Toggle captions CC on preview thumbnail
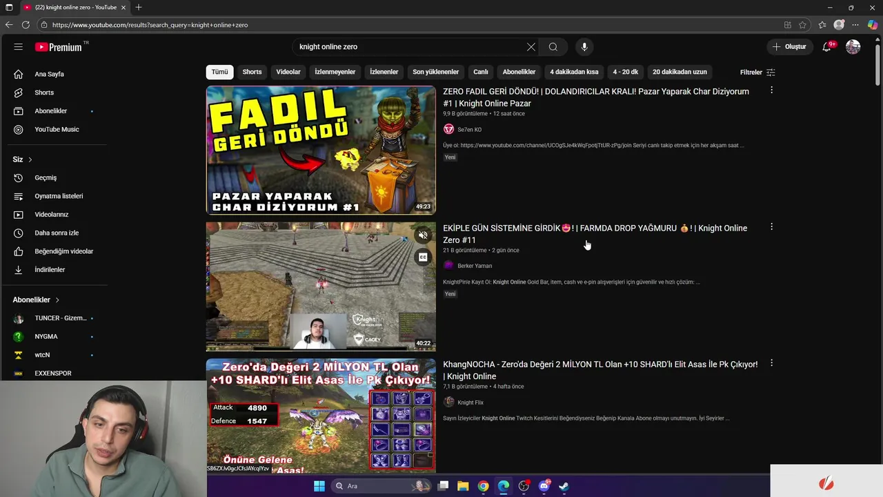Screen dimensions: 883x497 (x=423, y=257)
